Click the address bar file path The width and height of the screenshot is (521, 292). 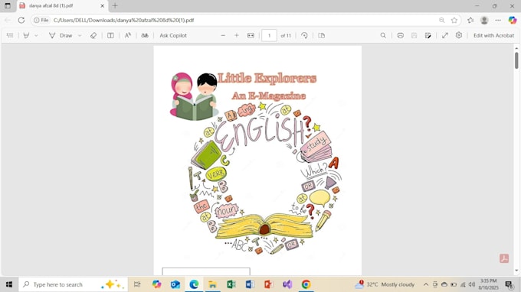tap(123, 20)
